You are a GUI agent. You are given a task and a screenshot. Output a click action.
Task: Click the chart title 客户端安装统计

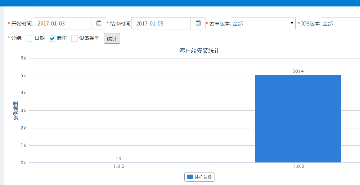(x=199, y=51)
